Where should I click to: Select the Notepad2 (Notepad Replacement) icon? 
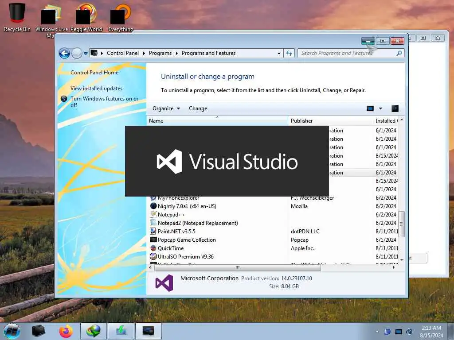153,223
